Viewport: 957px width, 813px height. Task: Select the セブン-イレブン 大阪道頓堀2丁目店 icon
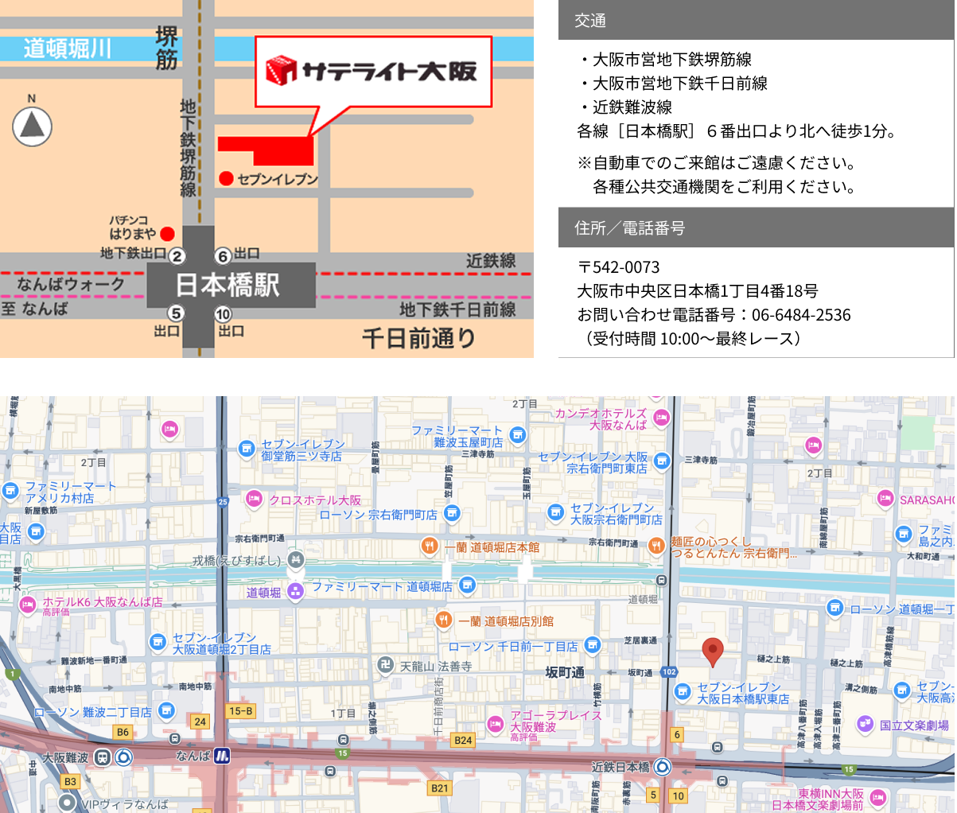coord(158,642)
